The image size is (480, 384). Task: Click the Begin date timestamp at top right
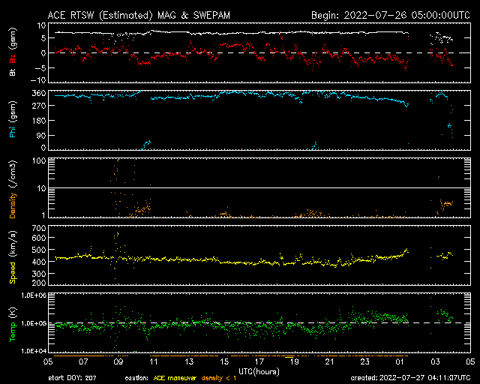tap(390, 14)
